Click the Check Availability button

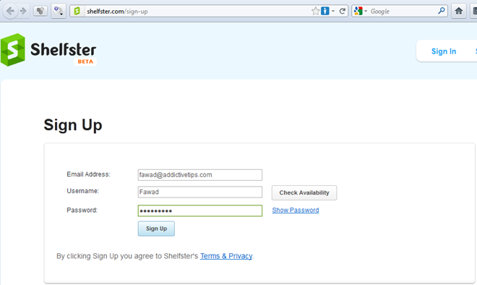tap(304, 192)
